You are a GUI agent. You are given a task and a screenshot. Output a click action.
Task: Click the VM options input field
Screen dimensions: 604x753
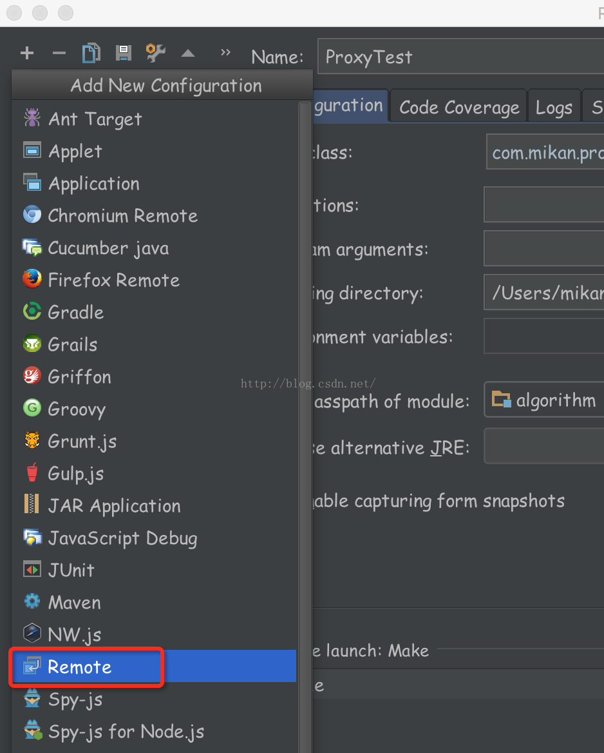[x=543, y=204]
